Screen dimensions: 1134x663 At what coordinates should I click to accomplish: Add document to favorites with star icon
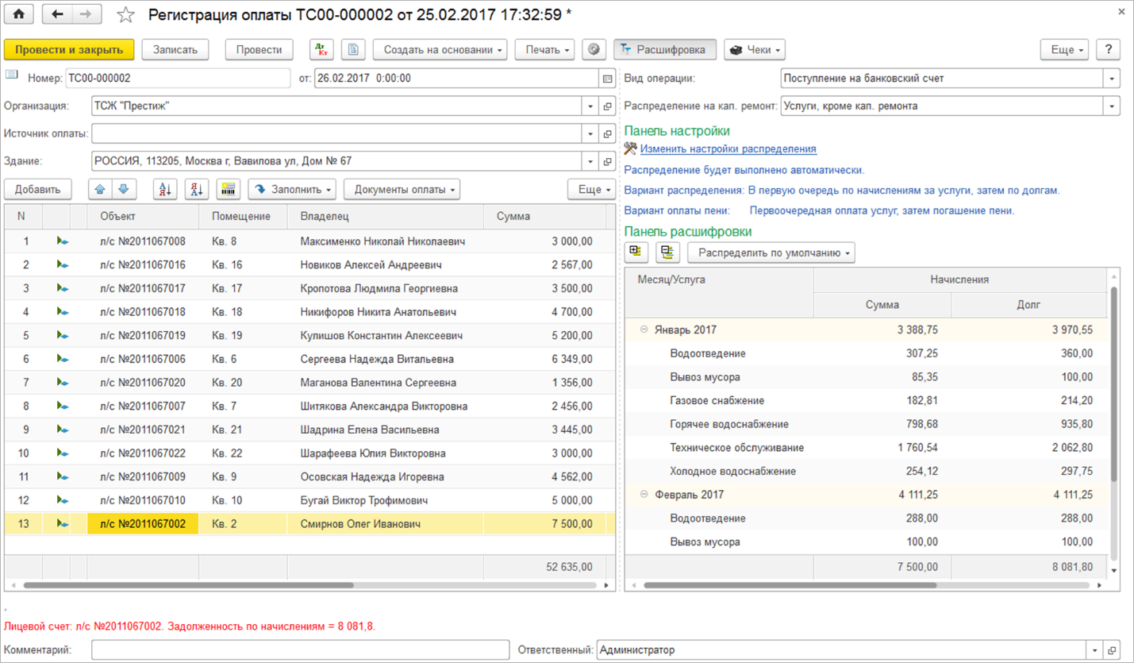(x=125, y=15)
